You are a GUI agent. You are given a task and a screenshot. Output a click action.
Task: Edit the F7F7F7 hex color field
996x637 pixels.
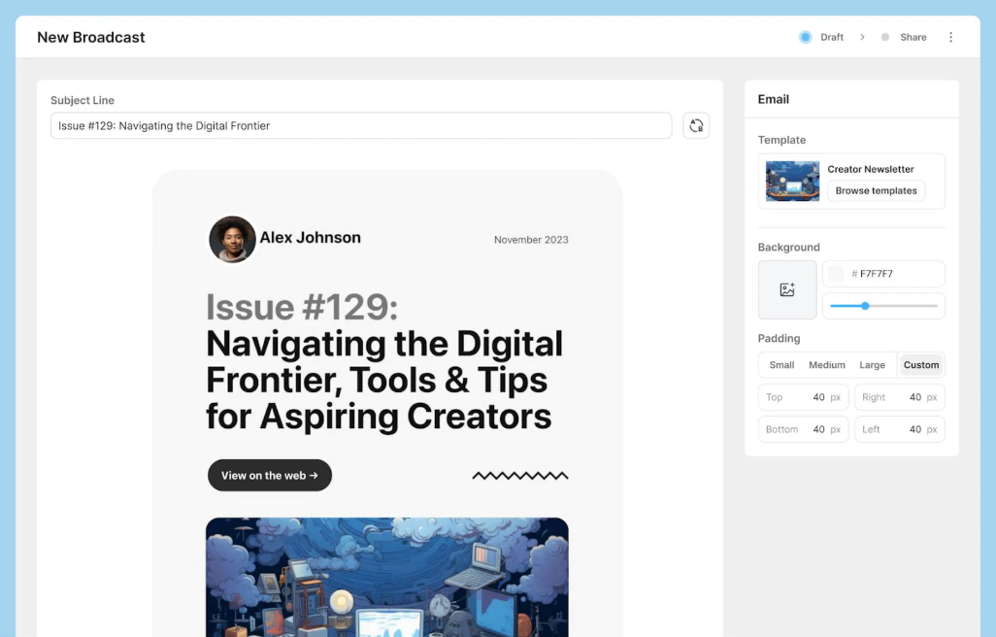[883, 274]
